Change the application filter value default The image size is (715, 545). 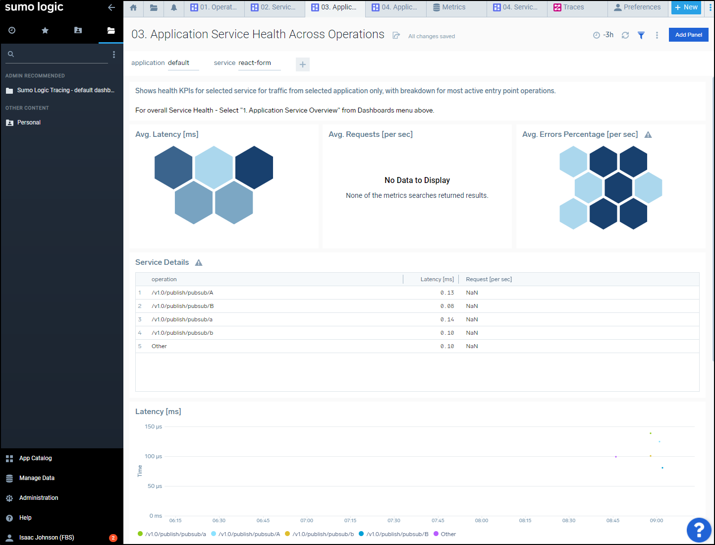point(183,63)
